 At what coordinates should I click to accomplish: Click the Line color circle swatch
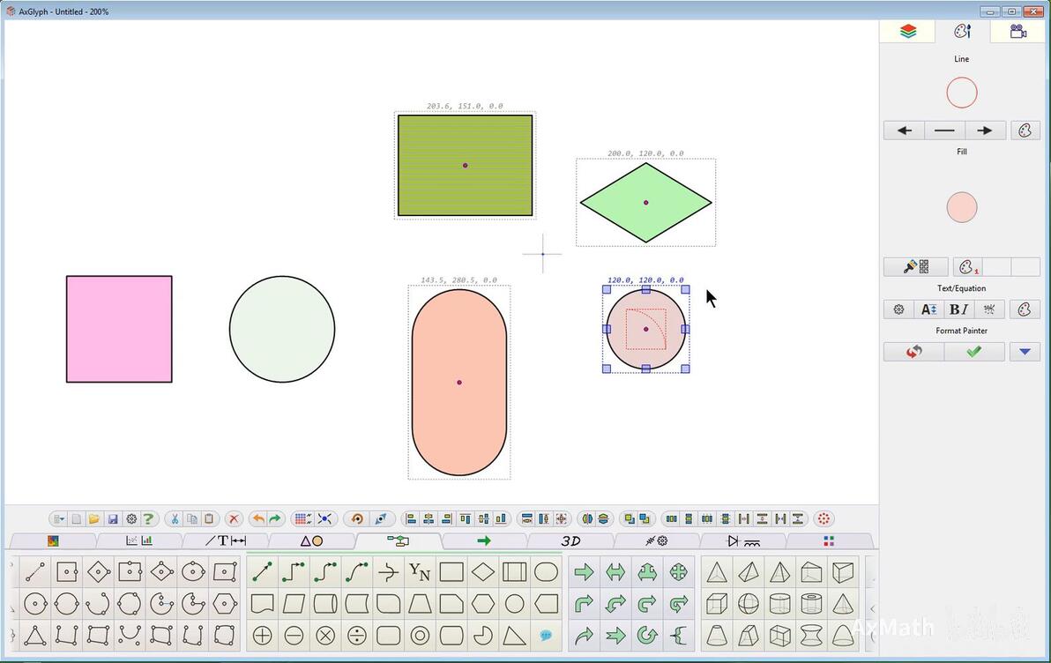[962, 93]
